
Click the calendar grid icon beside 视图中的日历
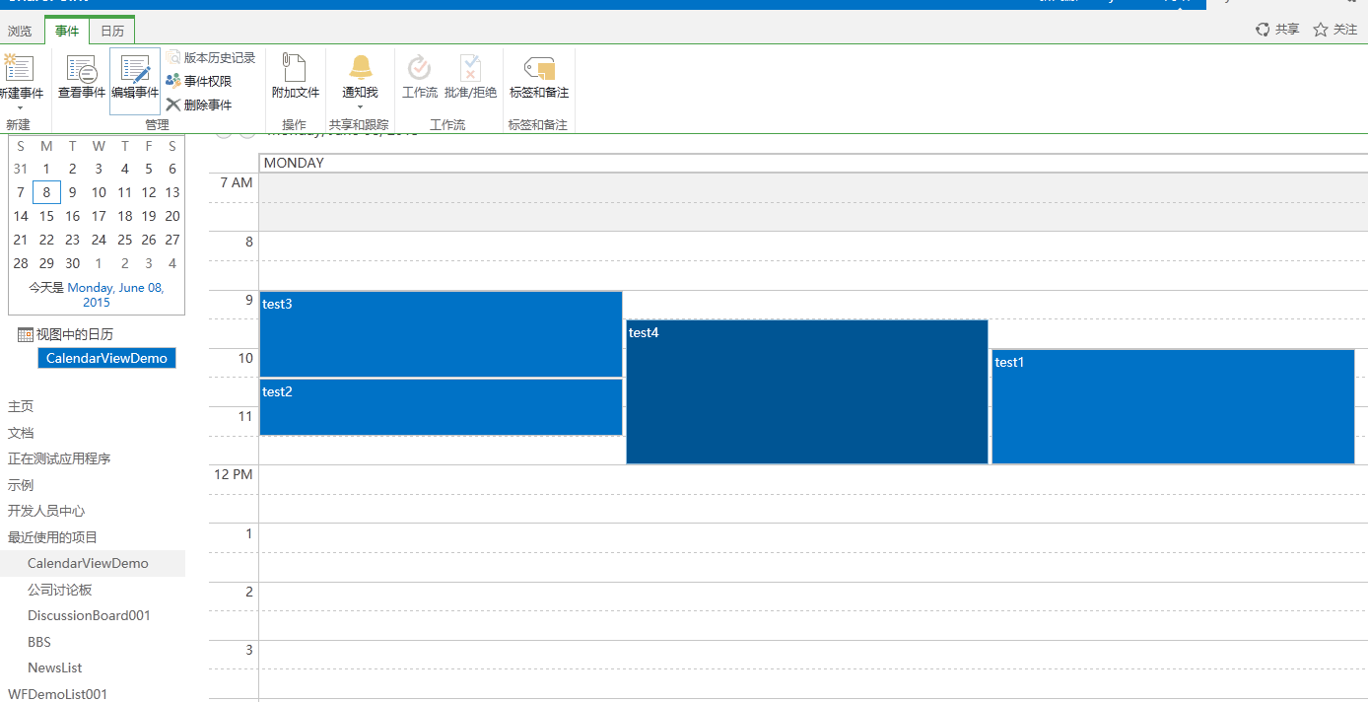coord(26,335)
